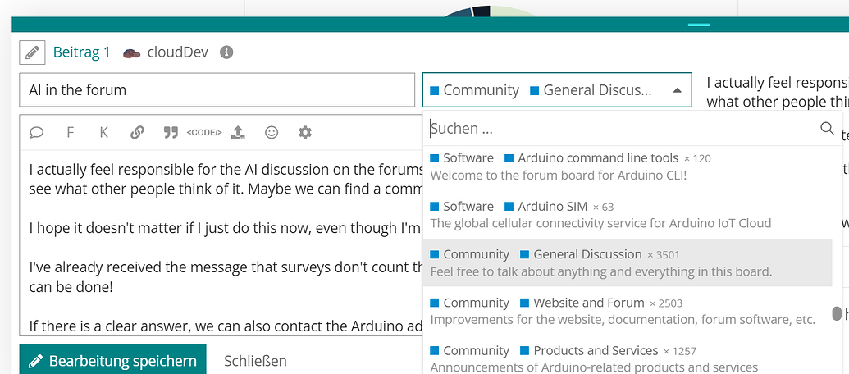Open the emoji smiley picker
Screen dimensions: 849x374
(x=272, y=132)
